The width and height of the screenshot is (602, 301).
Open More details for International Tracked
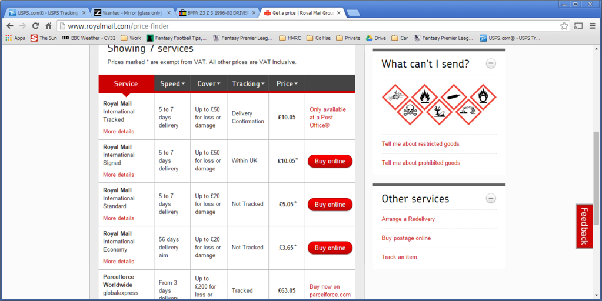click(119, 132)
